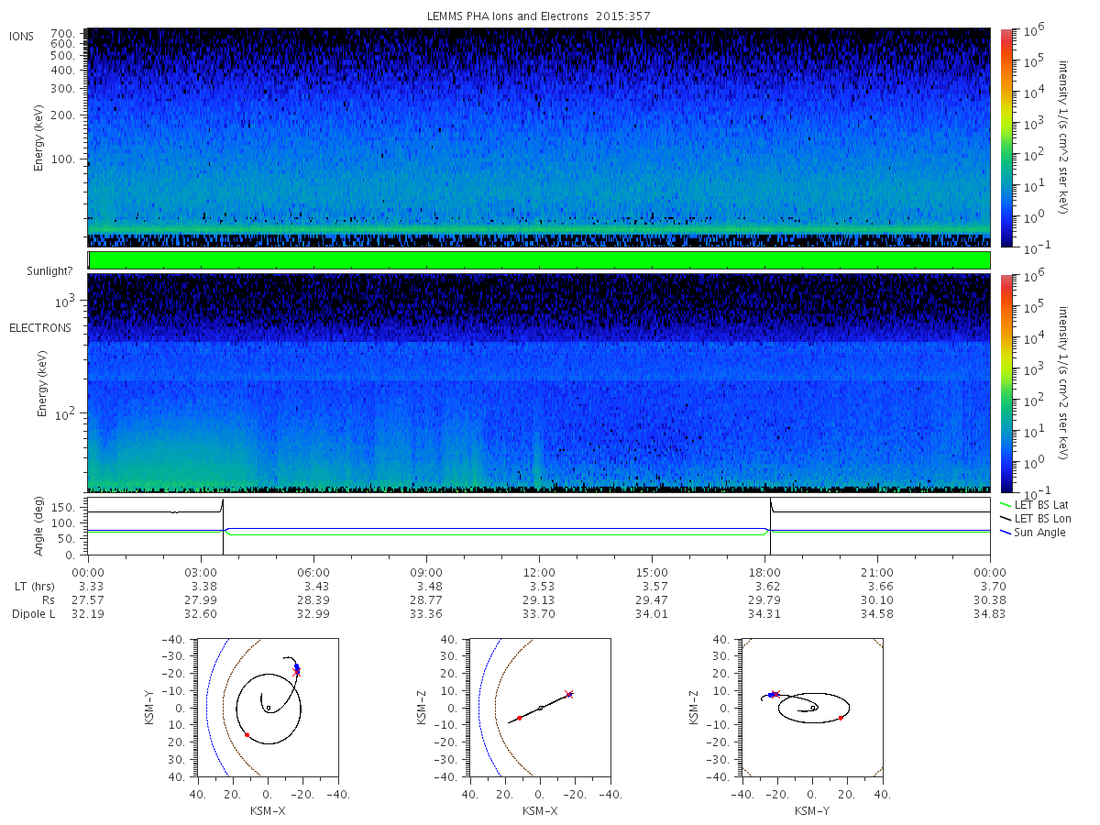
Task: Click the Dipole L value 34.83
Action: coord(991,614)
